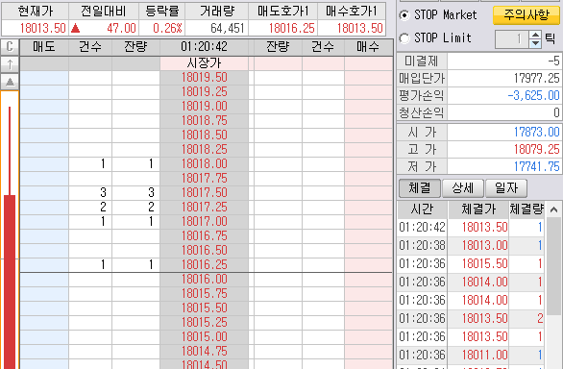Click price 18017.25 in the order ladder
The image size is (563, 369).
click(x=204, y=207)
